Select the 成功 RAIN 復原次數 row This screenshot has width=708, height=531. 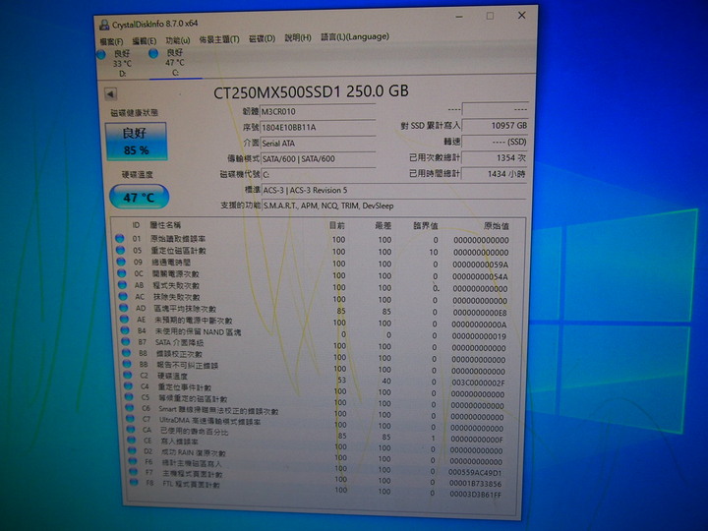tap(316, 454)
